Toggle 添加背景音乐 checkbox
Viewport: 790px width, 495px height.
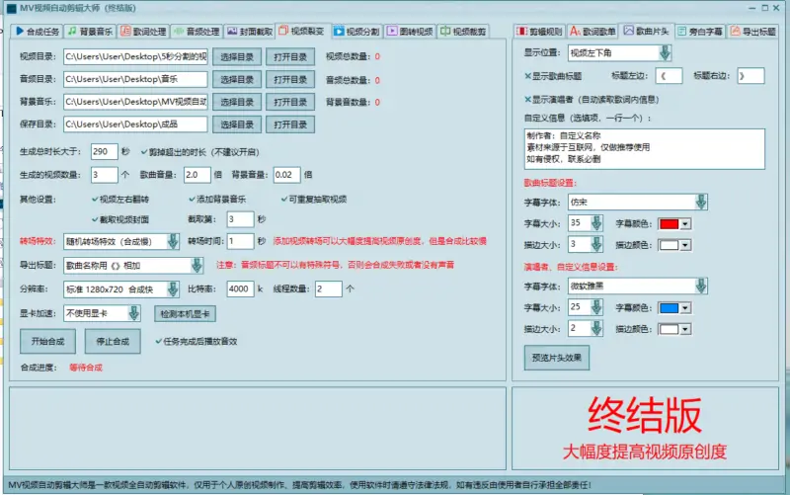pyautogui.click(x=192, y=200)
